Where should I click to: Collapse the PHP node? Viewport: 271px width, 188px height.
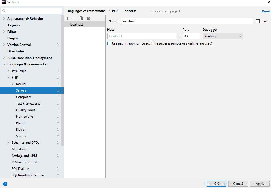pos(8,77)
